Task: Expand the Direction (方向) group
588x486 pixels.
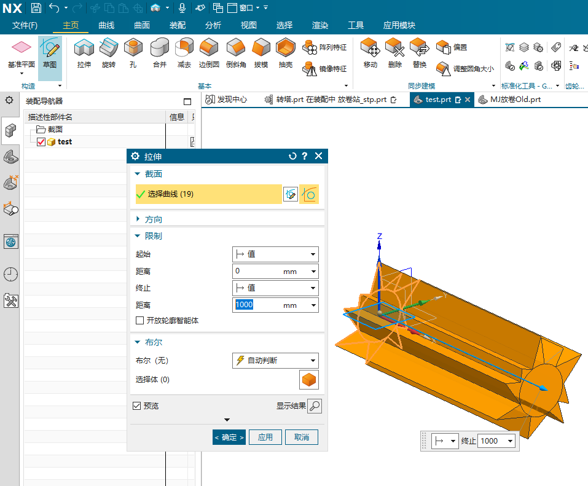Action: tap(138, 219)
